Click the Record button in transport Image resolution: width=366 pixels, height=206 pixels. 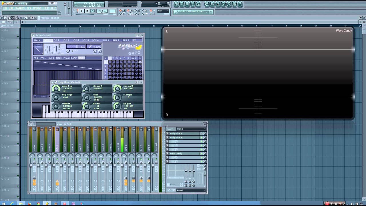point(92,11)
